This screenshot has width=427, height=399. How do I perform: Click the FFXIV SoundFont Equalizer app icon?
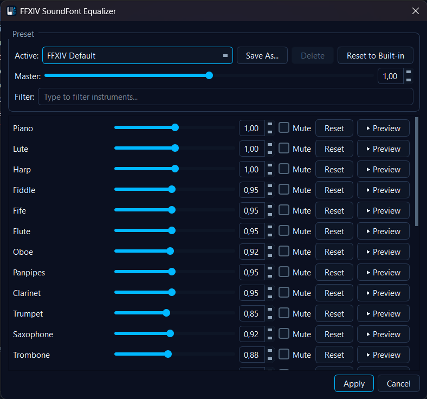[x=11, y=11]
